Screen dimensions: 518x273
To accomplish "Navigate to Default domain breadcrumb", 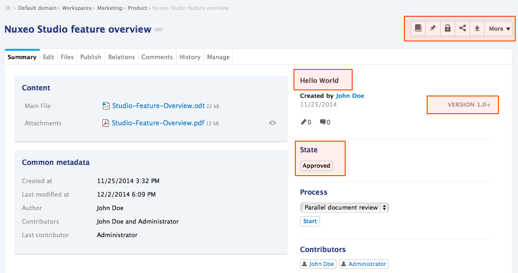I will point(37,8).
